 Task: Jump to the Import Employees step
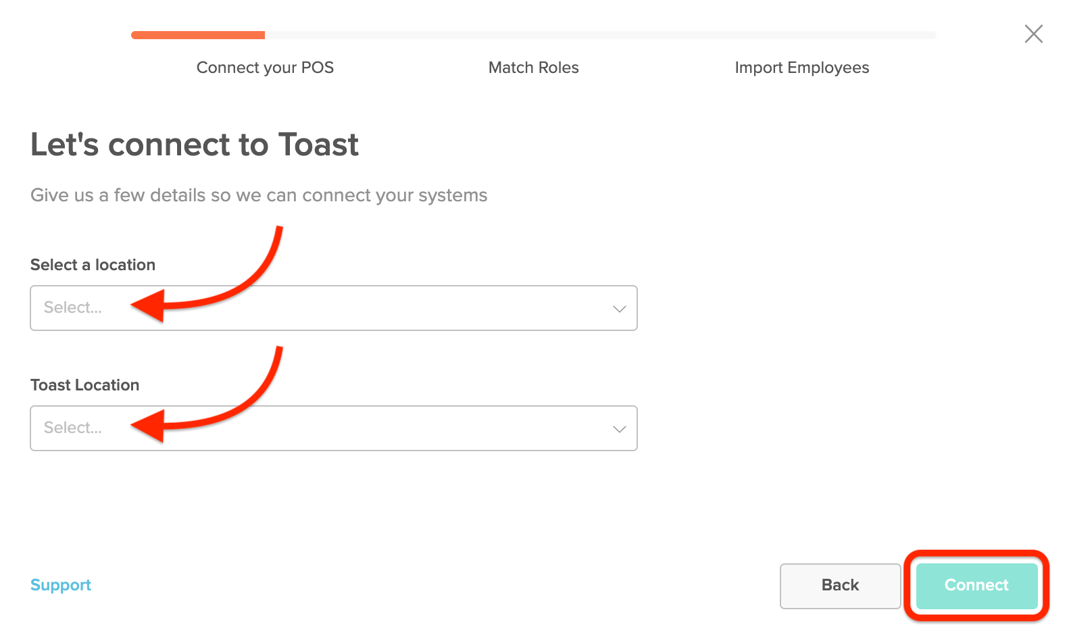[x=802, y=68]
